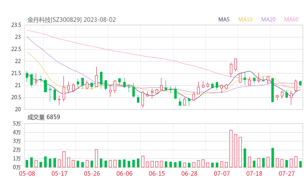Click the 05-26 date axis label
The height and width of the screenshot is (183, 307).
[92, 173]
